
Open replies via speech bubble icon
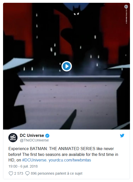pyautogui.click(x=27, y=173)
